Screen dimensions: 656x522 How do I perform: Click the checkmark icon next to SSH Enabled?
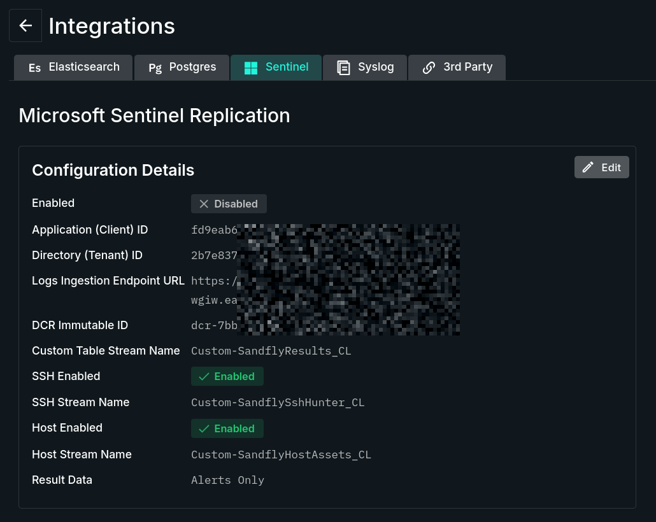point(204,376)
